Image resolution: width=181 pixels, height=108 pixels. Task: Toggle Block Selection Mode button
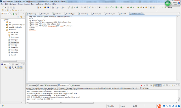click(151, 8)
